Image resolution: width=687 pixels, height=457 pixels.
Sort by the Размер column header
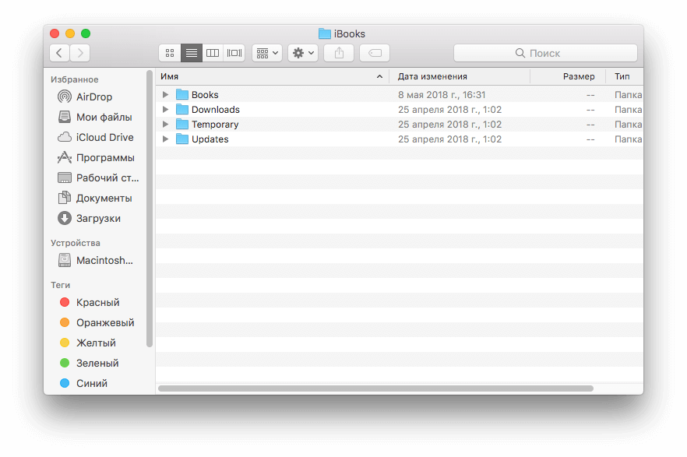coord(568,76)
